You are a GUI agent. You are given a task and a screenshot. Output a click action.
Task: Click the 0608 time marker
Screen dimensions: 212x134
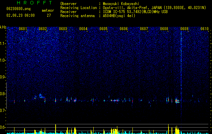point(164,29)
